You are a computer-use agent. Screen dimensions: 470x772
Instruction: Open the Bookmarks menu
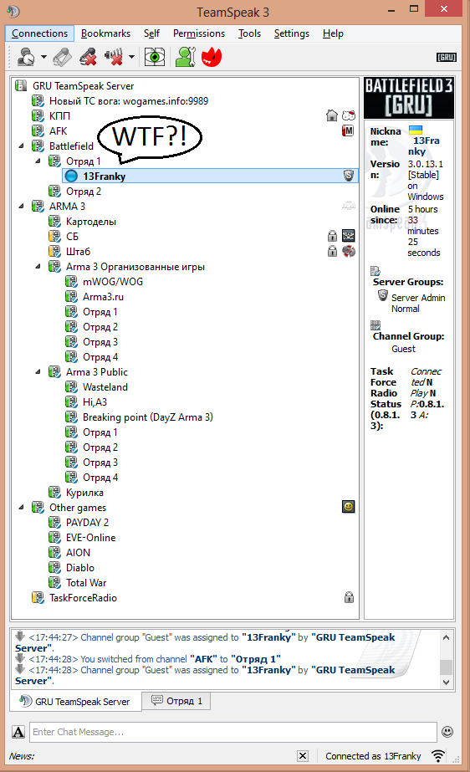106,33
